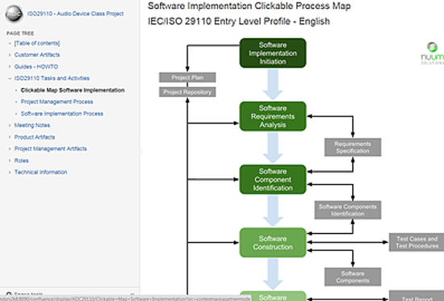This screenshot has width=444, height=301.
Task: Open Customer Artifacts page
Action: [37, 55]
